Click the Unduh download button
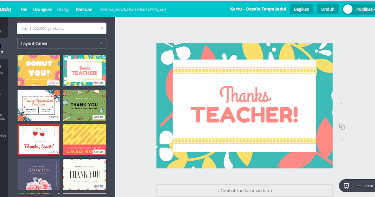The image size is (375, 197). tap(328, 9)
